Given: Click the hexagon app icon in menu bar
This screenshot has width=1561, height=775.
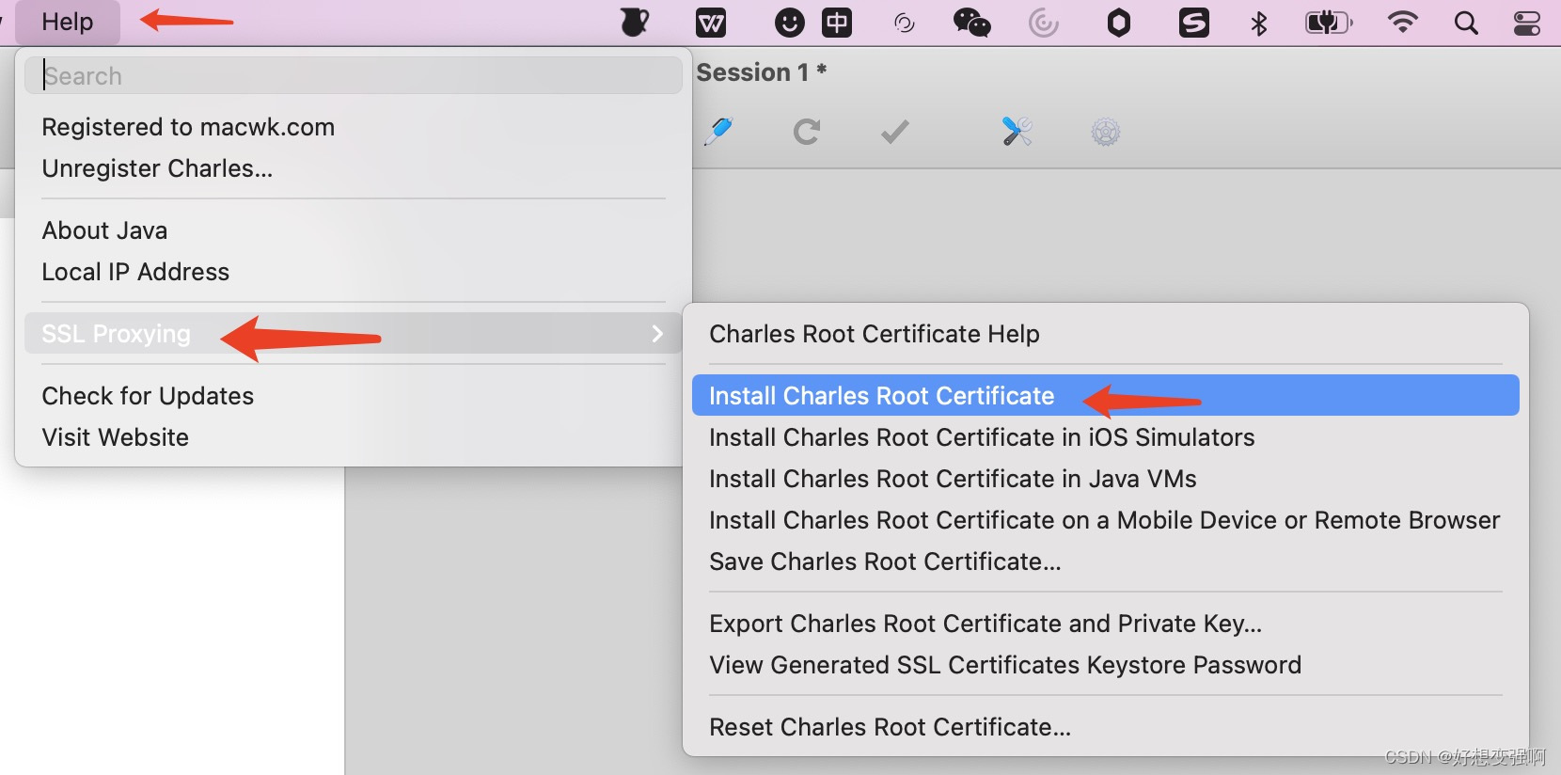Looking at the screenshot, I should (x=1119, y=23).
